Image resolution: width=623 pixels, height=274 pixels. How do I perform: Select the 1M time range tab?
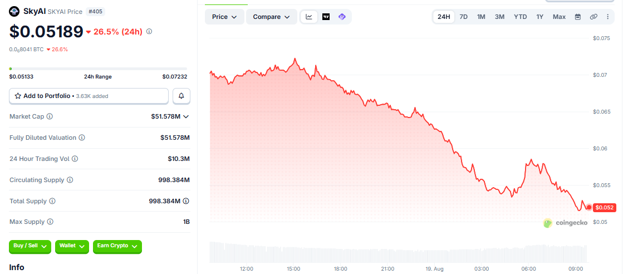coord(481,17)
